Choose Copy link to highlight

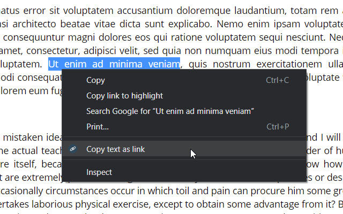[124, 96]
